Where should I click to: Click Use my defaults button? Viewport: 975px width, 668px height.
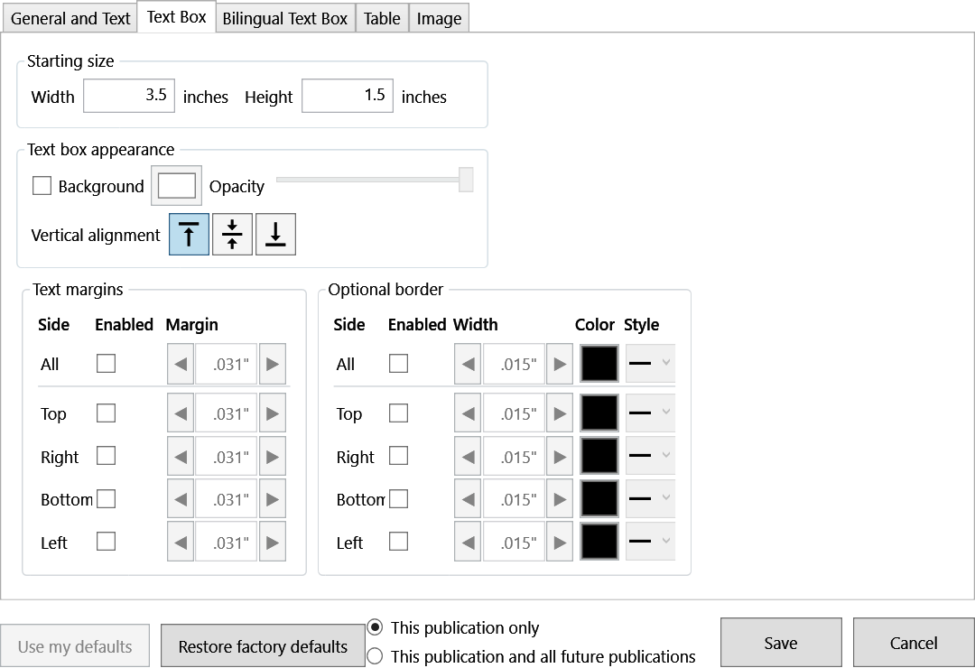click(75, 646)
